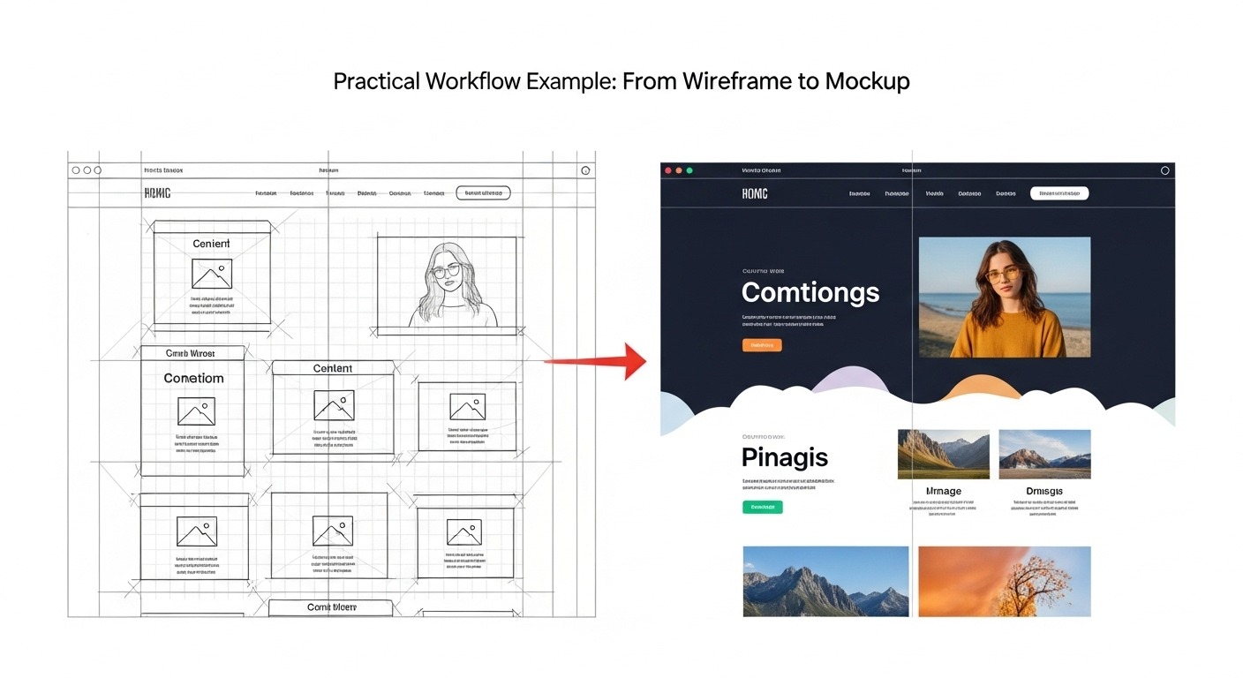Click the orange button under the Comtiongs heading

(762, 344)
